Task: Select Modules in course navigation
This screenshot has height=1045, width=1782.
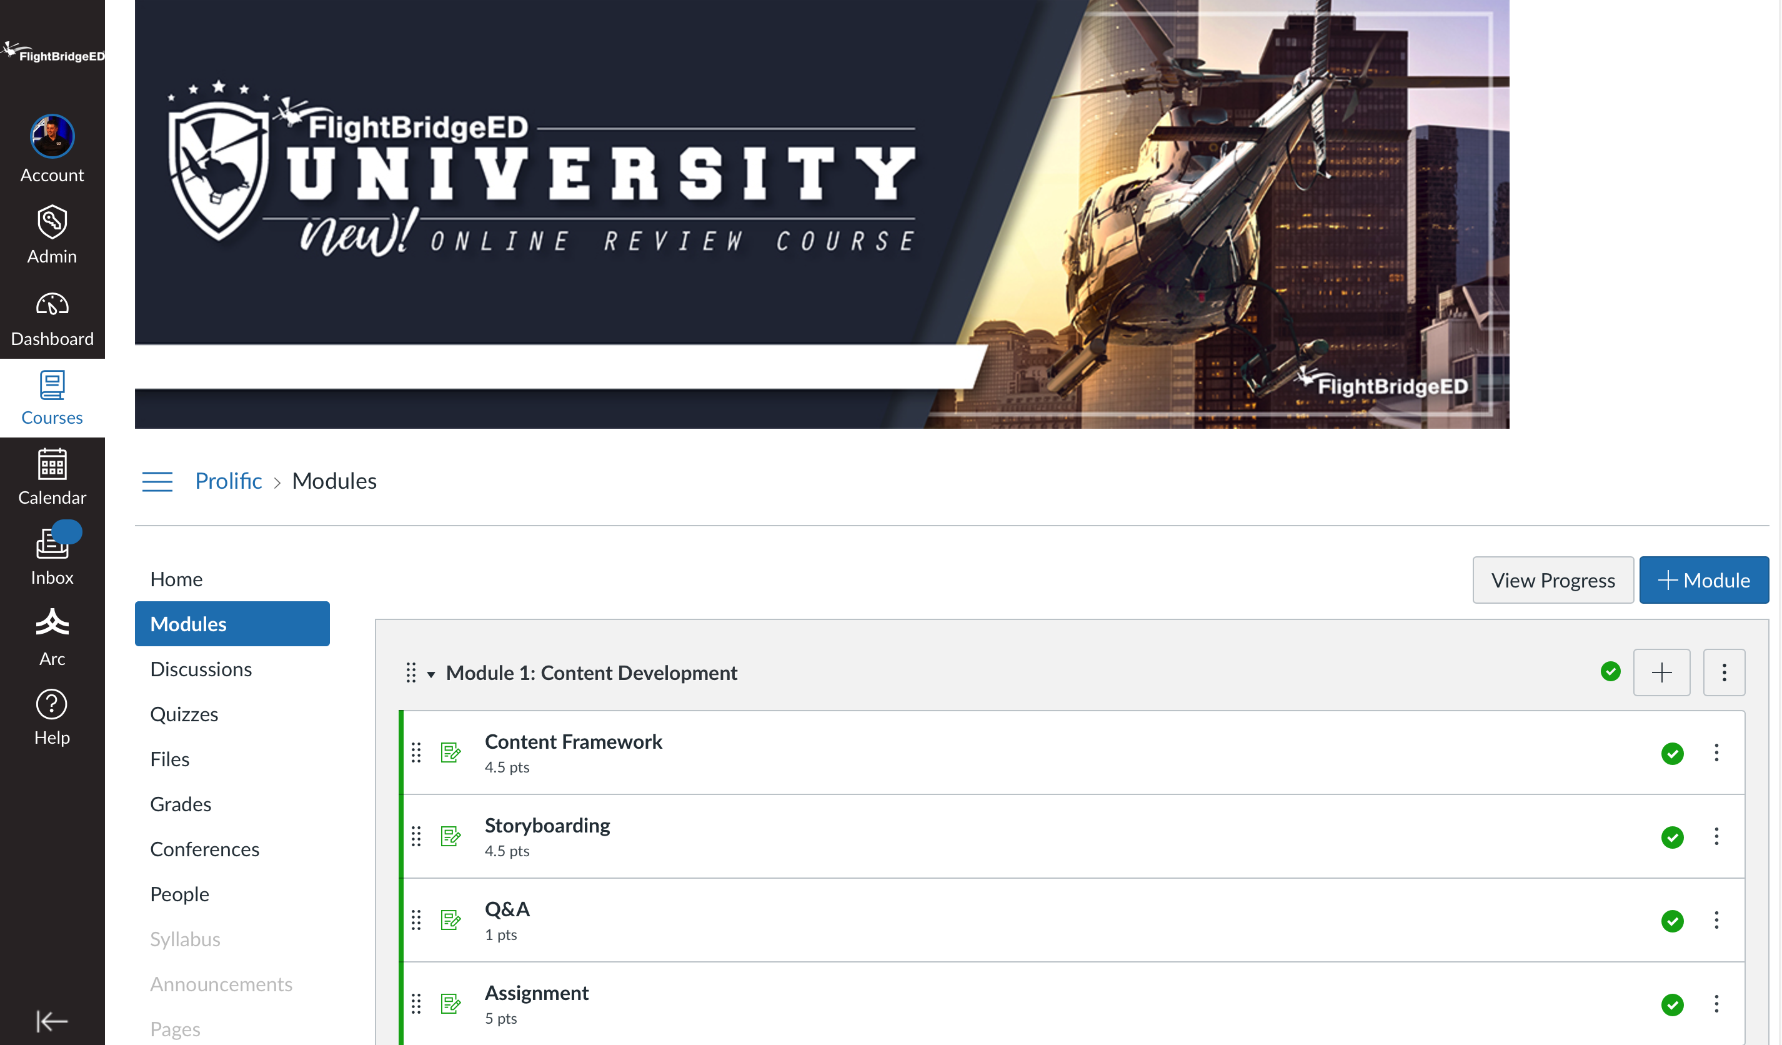Action: point(232,623)
